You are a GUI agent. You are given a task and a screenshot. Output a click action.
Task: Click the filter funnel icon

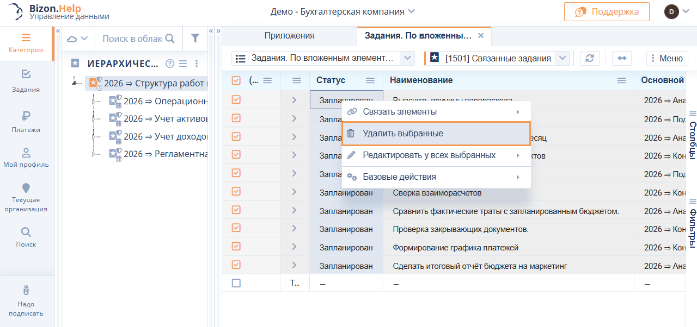tap(195, 39)
